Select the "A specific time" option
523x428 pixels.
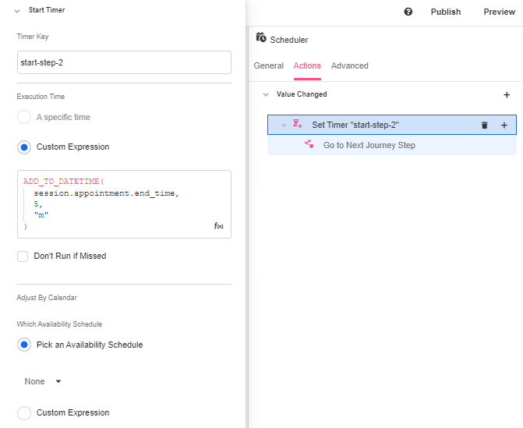pyautogui.click(x=24, y=117)
